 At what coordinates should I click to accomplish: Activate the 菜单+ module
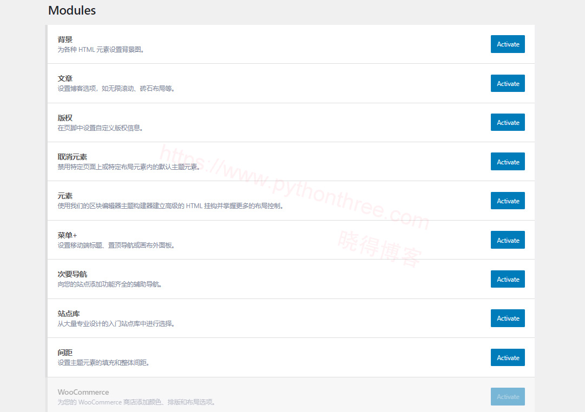coord(508,240)
